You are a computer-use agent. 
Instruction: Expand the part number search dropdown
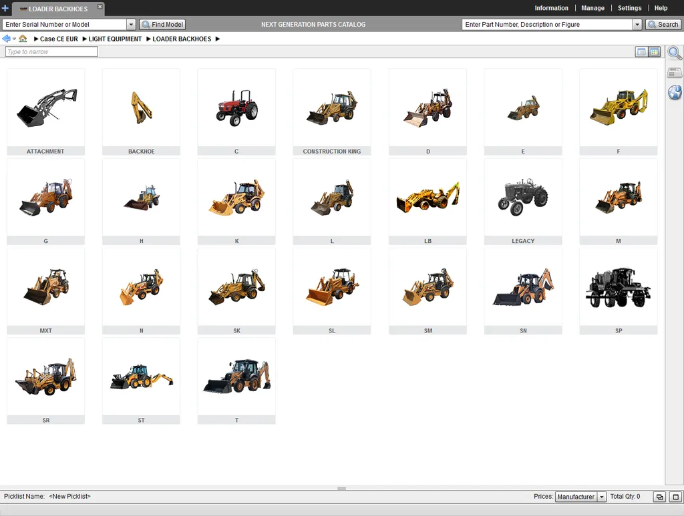[x=637, y=25]
